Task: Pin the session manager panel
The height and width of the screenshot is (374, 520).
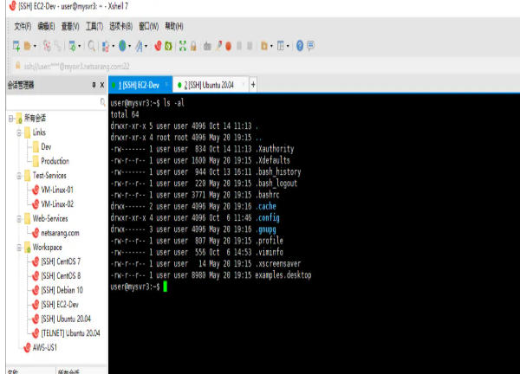Action: 94,85
